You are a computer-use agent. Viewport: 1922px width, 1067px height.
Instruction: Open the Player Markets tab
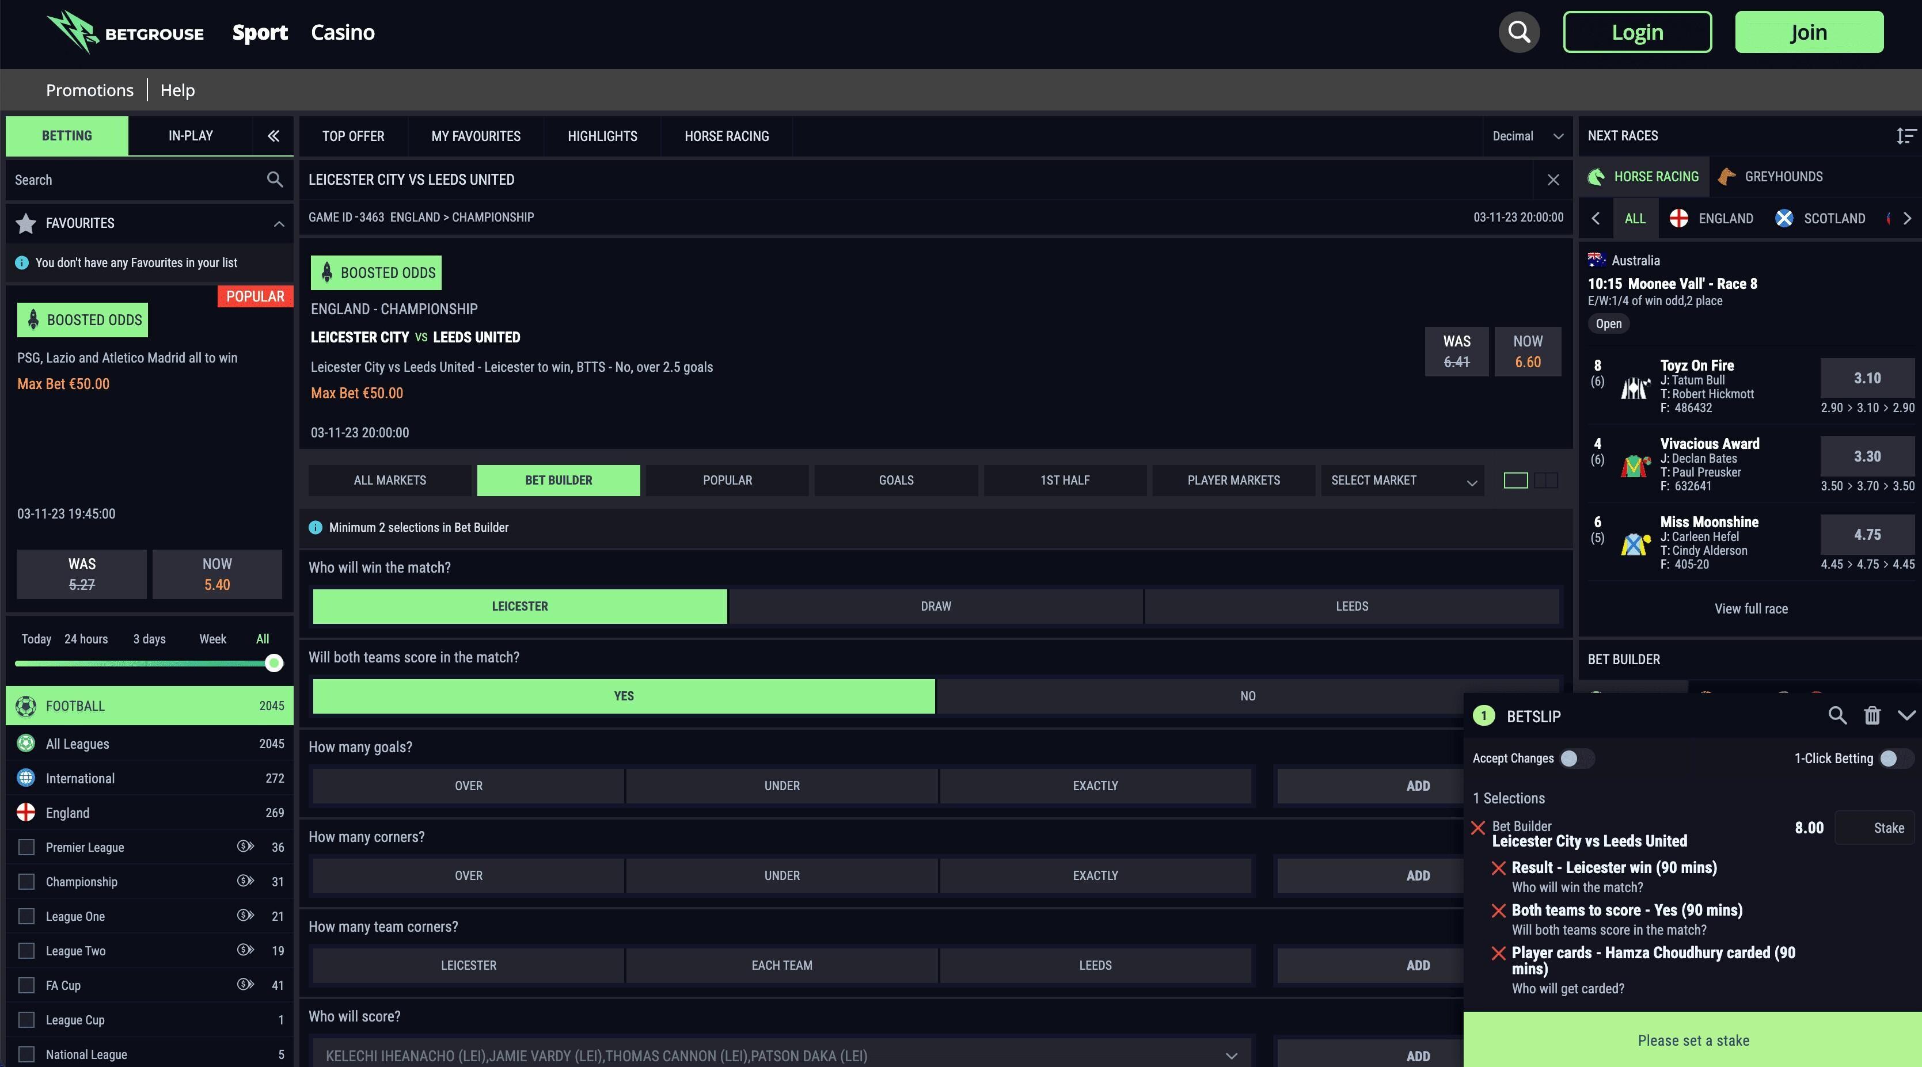[1233, 480]
